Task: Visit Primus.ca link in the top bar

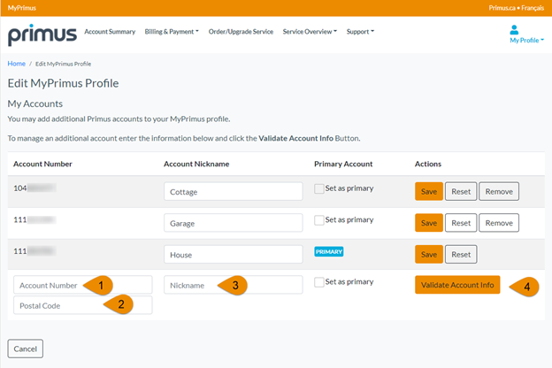Action: click(502, 8)
